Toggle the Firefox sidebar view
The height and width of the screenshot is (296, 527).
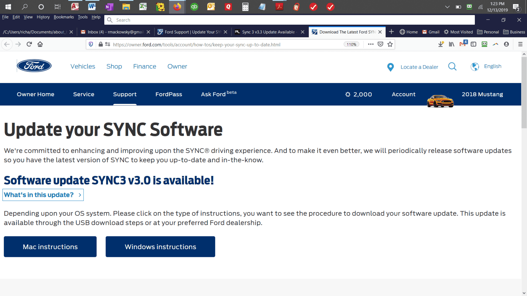(x=473, y=44)
